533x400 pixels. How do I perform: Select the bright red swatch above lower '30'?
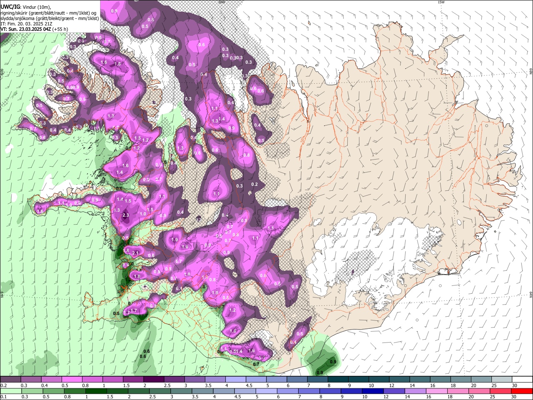coord(522,391)
